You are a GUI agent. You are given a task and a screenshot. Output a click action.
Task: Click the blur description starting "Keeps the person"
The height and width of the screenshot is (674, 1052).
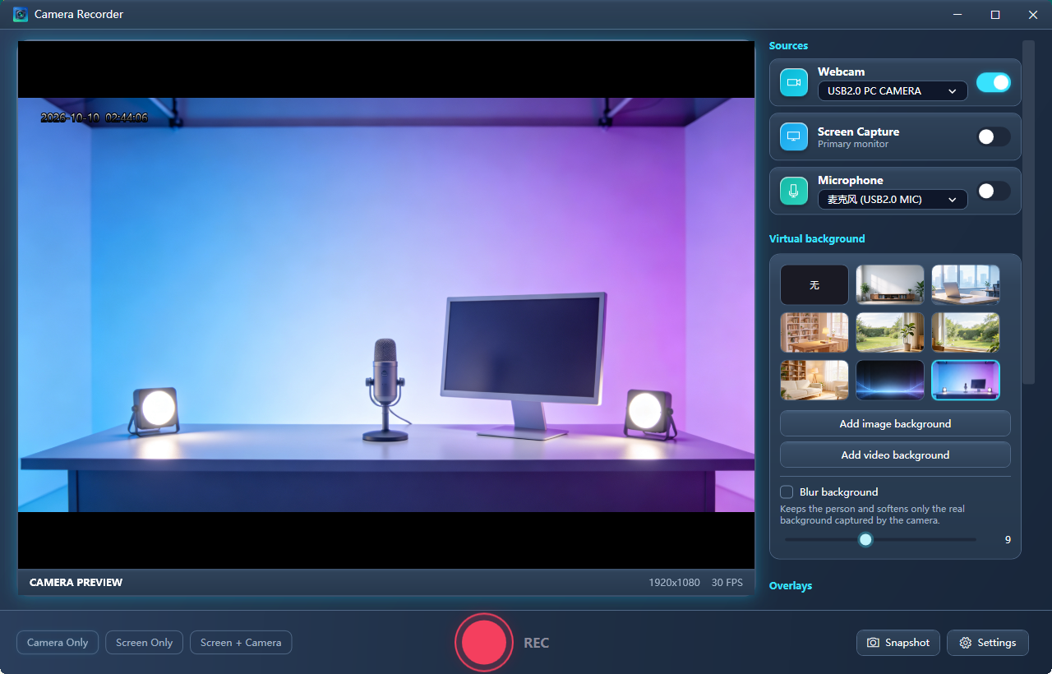point(872,515)
